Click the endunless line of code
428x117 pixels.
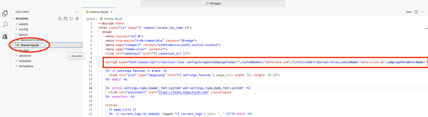[x=120, y=97]
